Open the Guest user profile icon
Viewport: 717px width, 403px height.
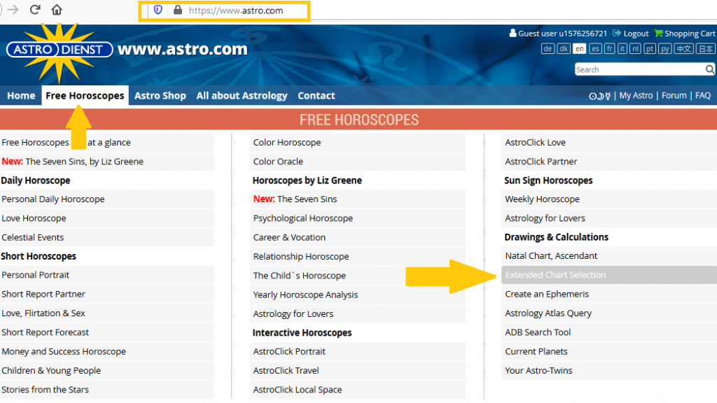(x=513, y=33)
